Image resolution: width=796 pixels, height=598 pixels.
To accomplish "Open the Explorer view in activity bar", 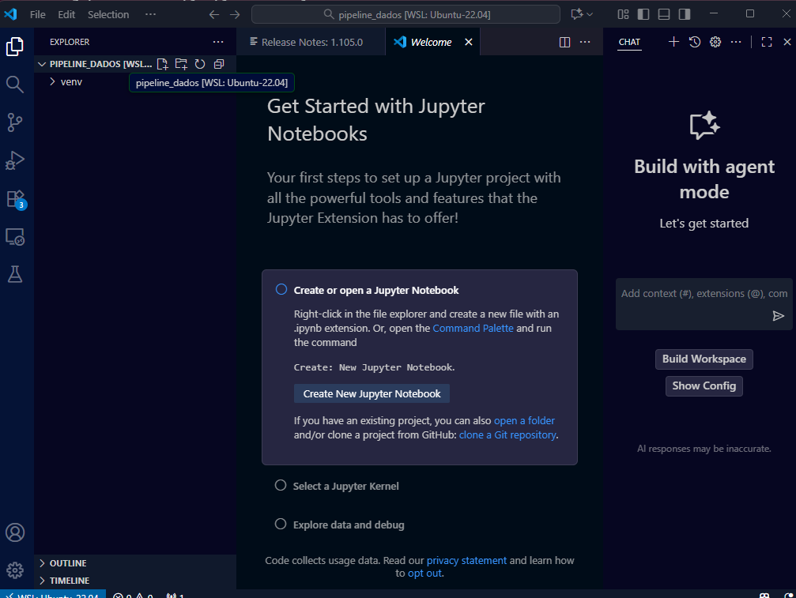I will coord(15,46).
